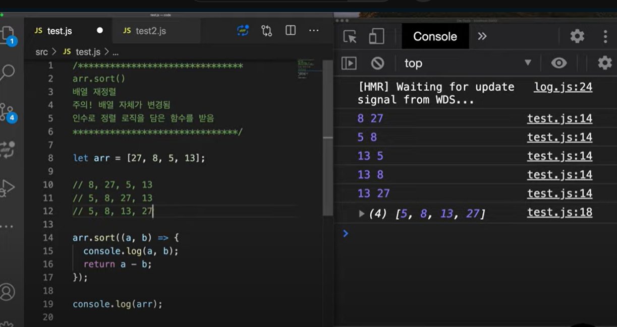Image resolution: width=617 pixels, height=327 pixels.
Task: Create a live expression with eye icon
Action: 558,63
